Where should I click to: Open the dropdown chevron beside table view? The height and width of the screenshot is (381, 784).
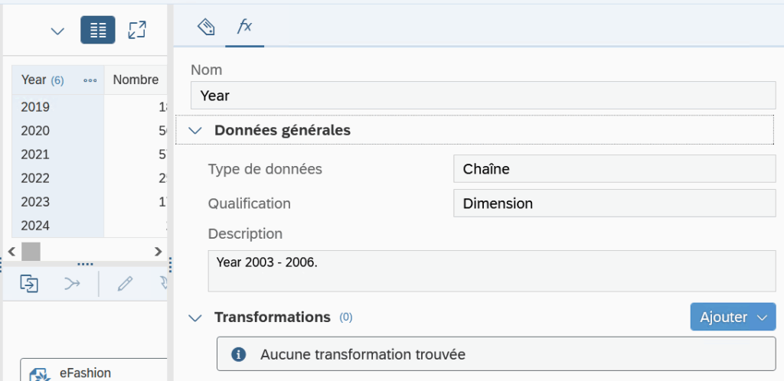point(57,31)
